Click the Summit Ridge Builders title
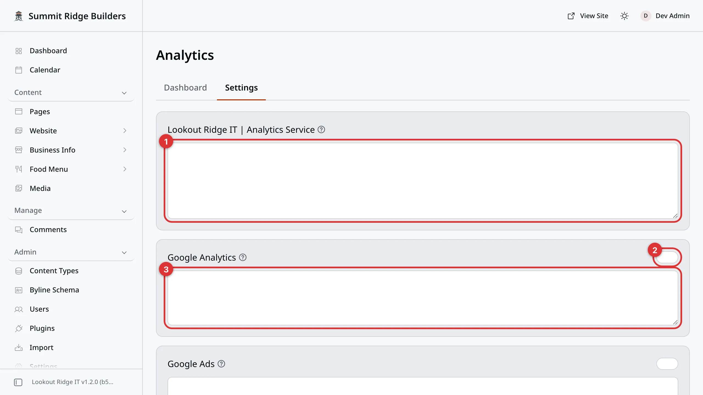Image resolution: width=703 pixels, height=395 pixels. click(x=77, y=16)
